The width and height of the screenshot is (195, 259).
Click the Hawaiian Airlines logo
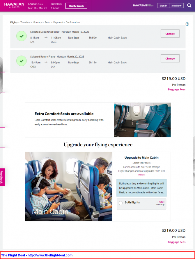(14, 5)
